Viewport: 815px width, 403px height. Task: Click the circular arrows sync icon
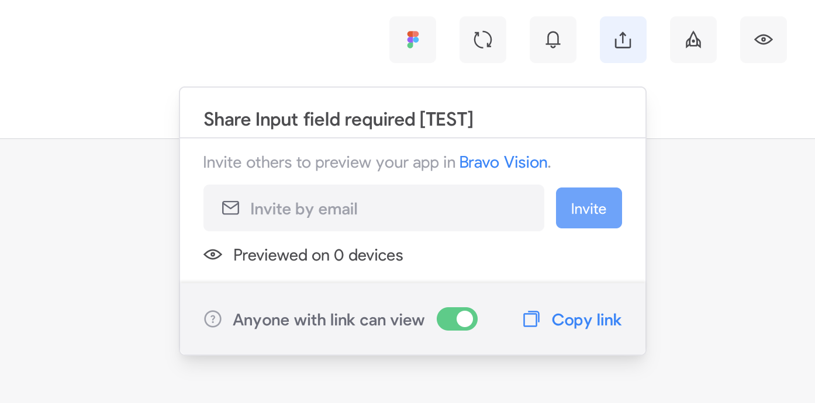click(x=483, y=40)
